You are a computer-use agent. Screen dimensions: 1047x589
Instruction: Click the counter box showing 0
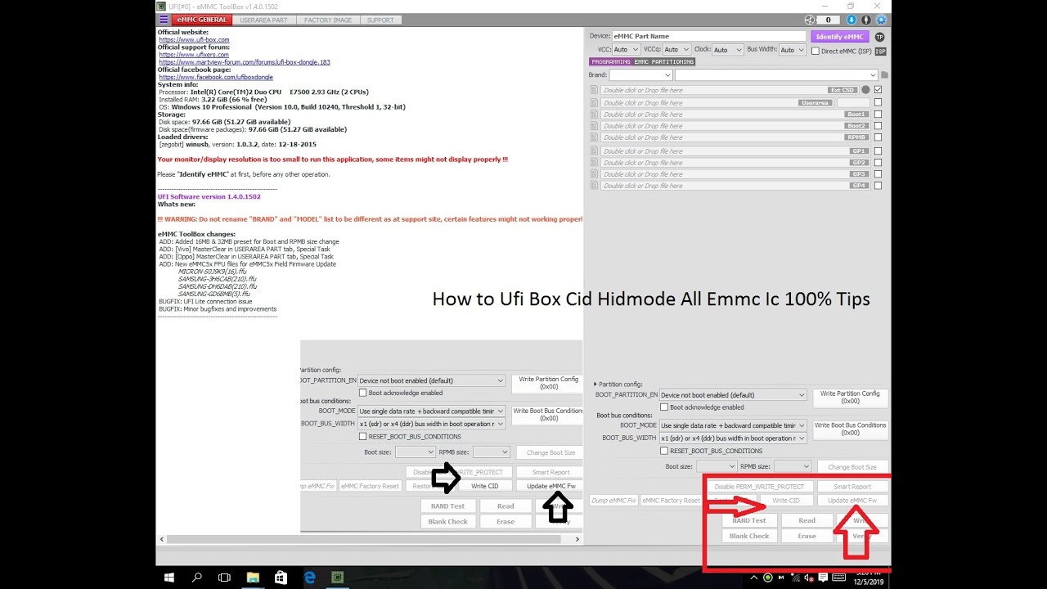[828, 20]
